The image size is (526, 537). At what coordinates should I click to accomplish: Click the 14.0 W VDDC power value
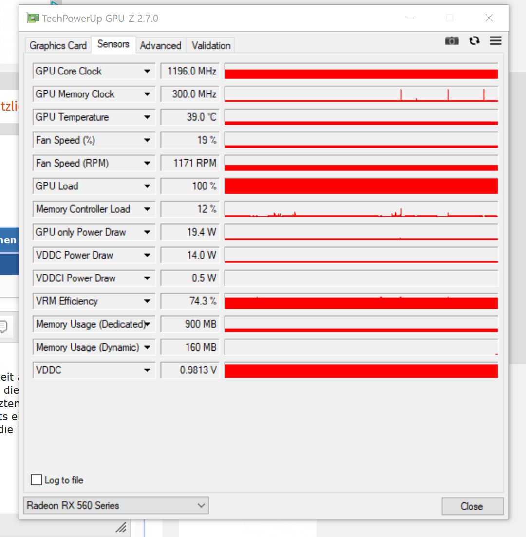point(190,255)
